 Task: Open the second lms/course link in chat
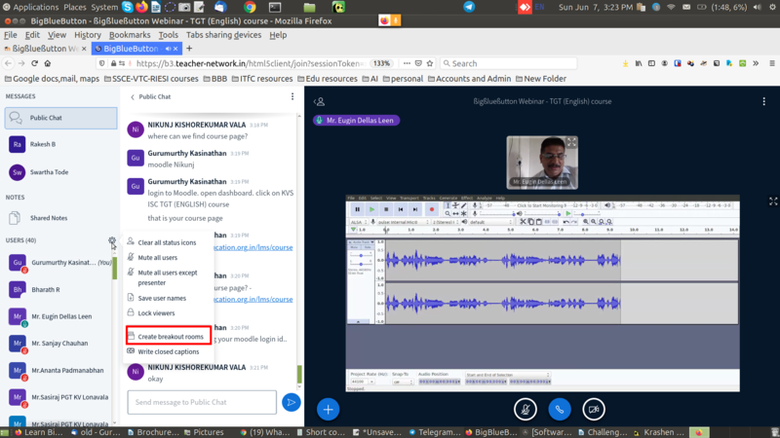tap(253, 299)
